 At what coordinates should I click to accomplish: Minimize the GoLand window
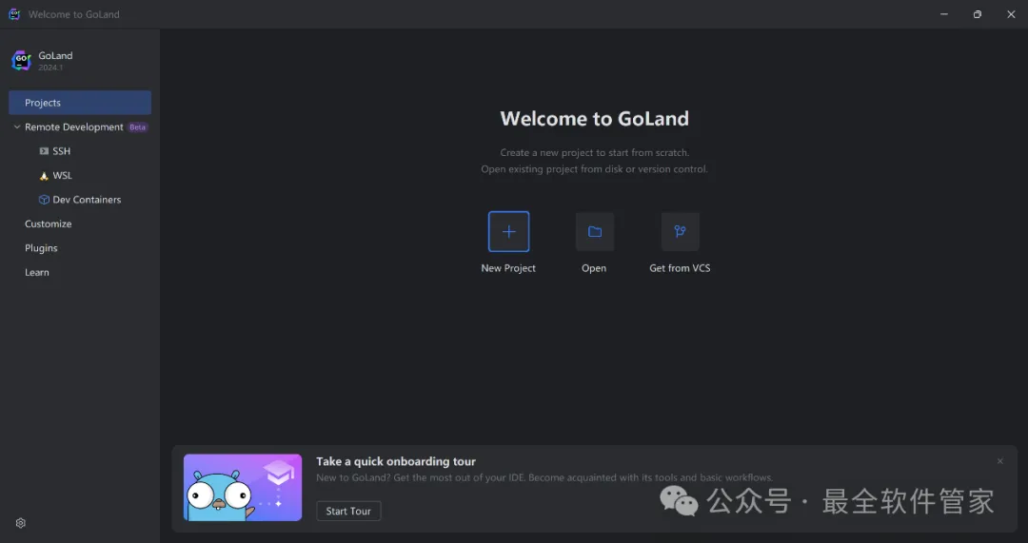pyautogui.click(x=944, y=14)
